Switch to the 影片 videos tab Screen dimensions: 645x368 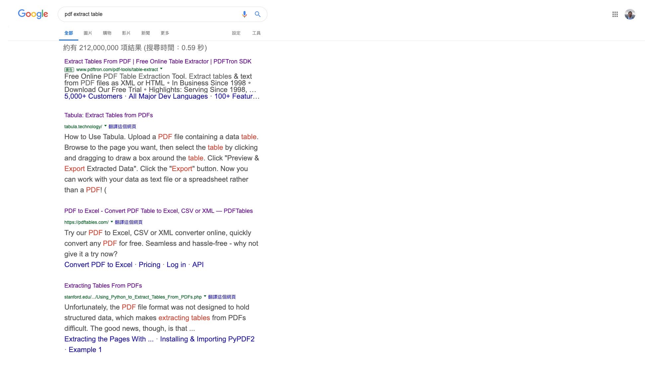pos(126,33)
